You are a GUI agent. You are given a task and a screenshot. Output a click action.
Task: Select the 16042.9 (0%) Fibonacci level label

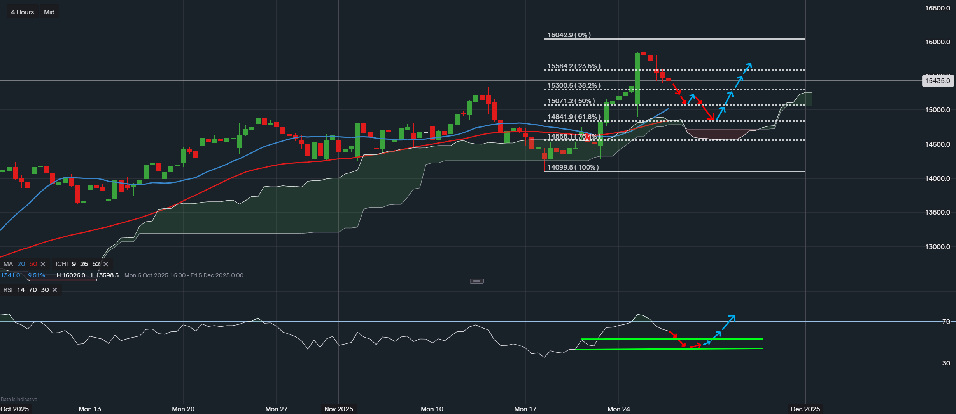click(x=569, y=35)
